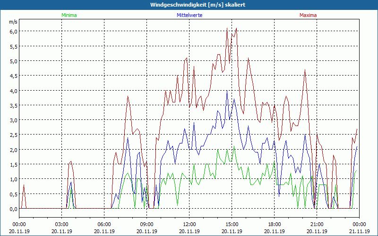The width and height of the screenshot is (378, 236).
Task: Select the Mittelwerte legend label
Action: click(189, 15)
